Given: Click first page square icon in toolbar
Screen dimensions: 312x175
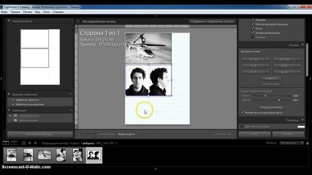Looking at the screenshot, I should [x=79, y=134].
